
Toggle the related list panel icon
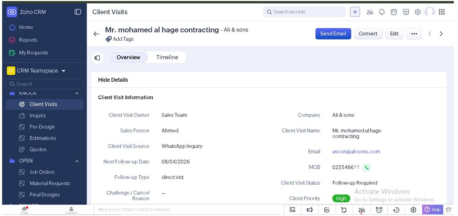tap(97, 58)
